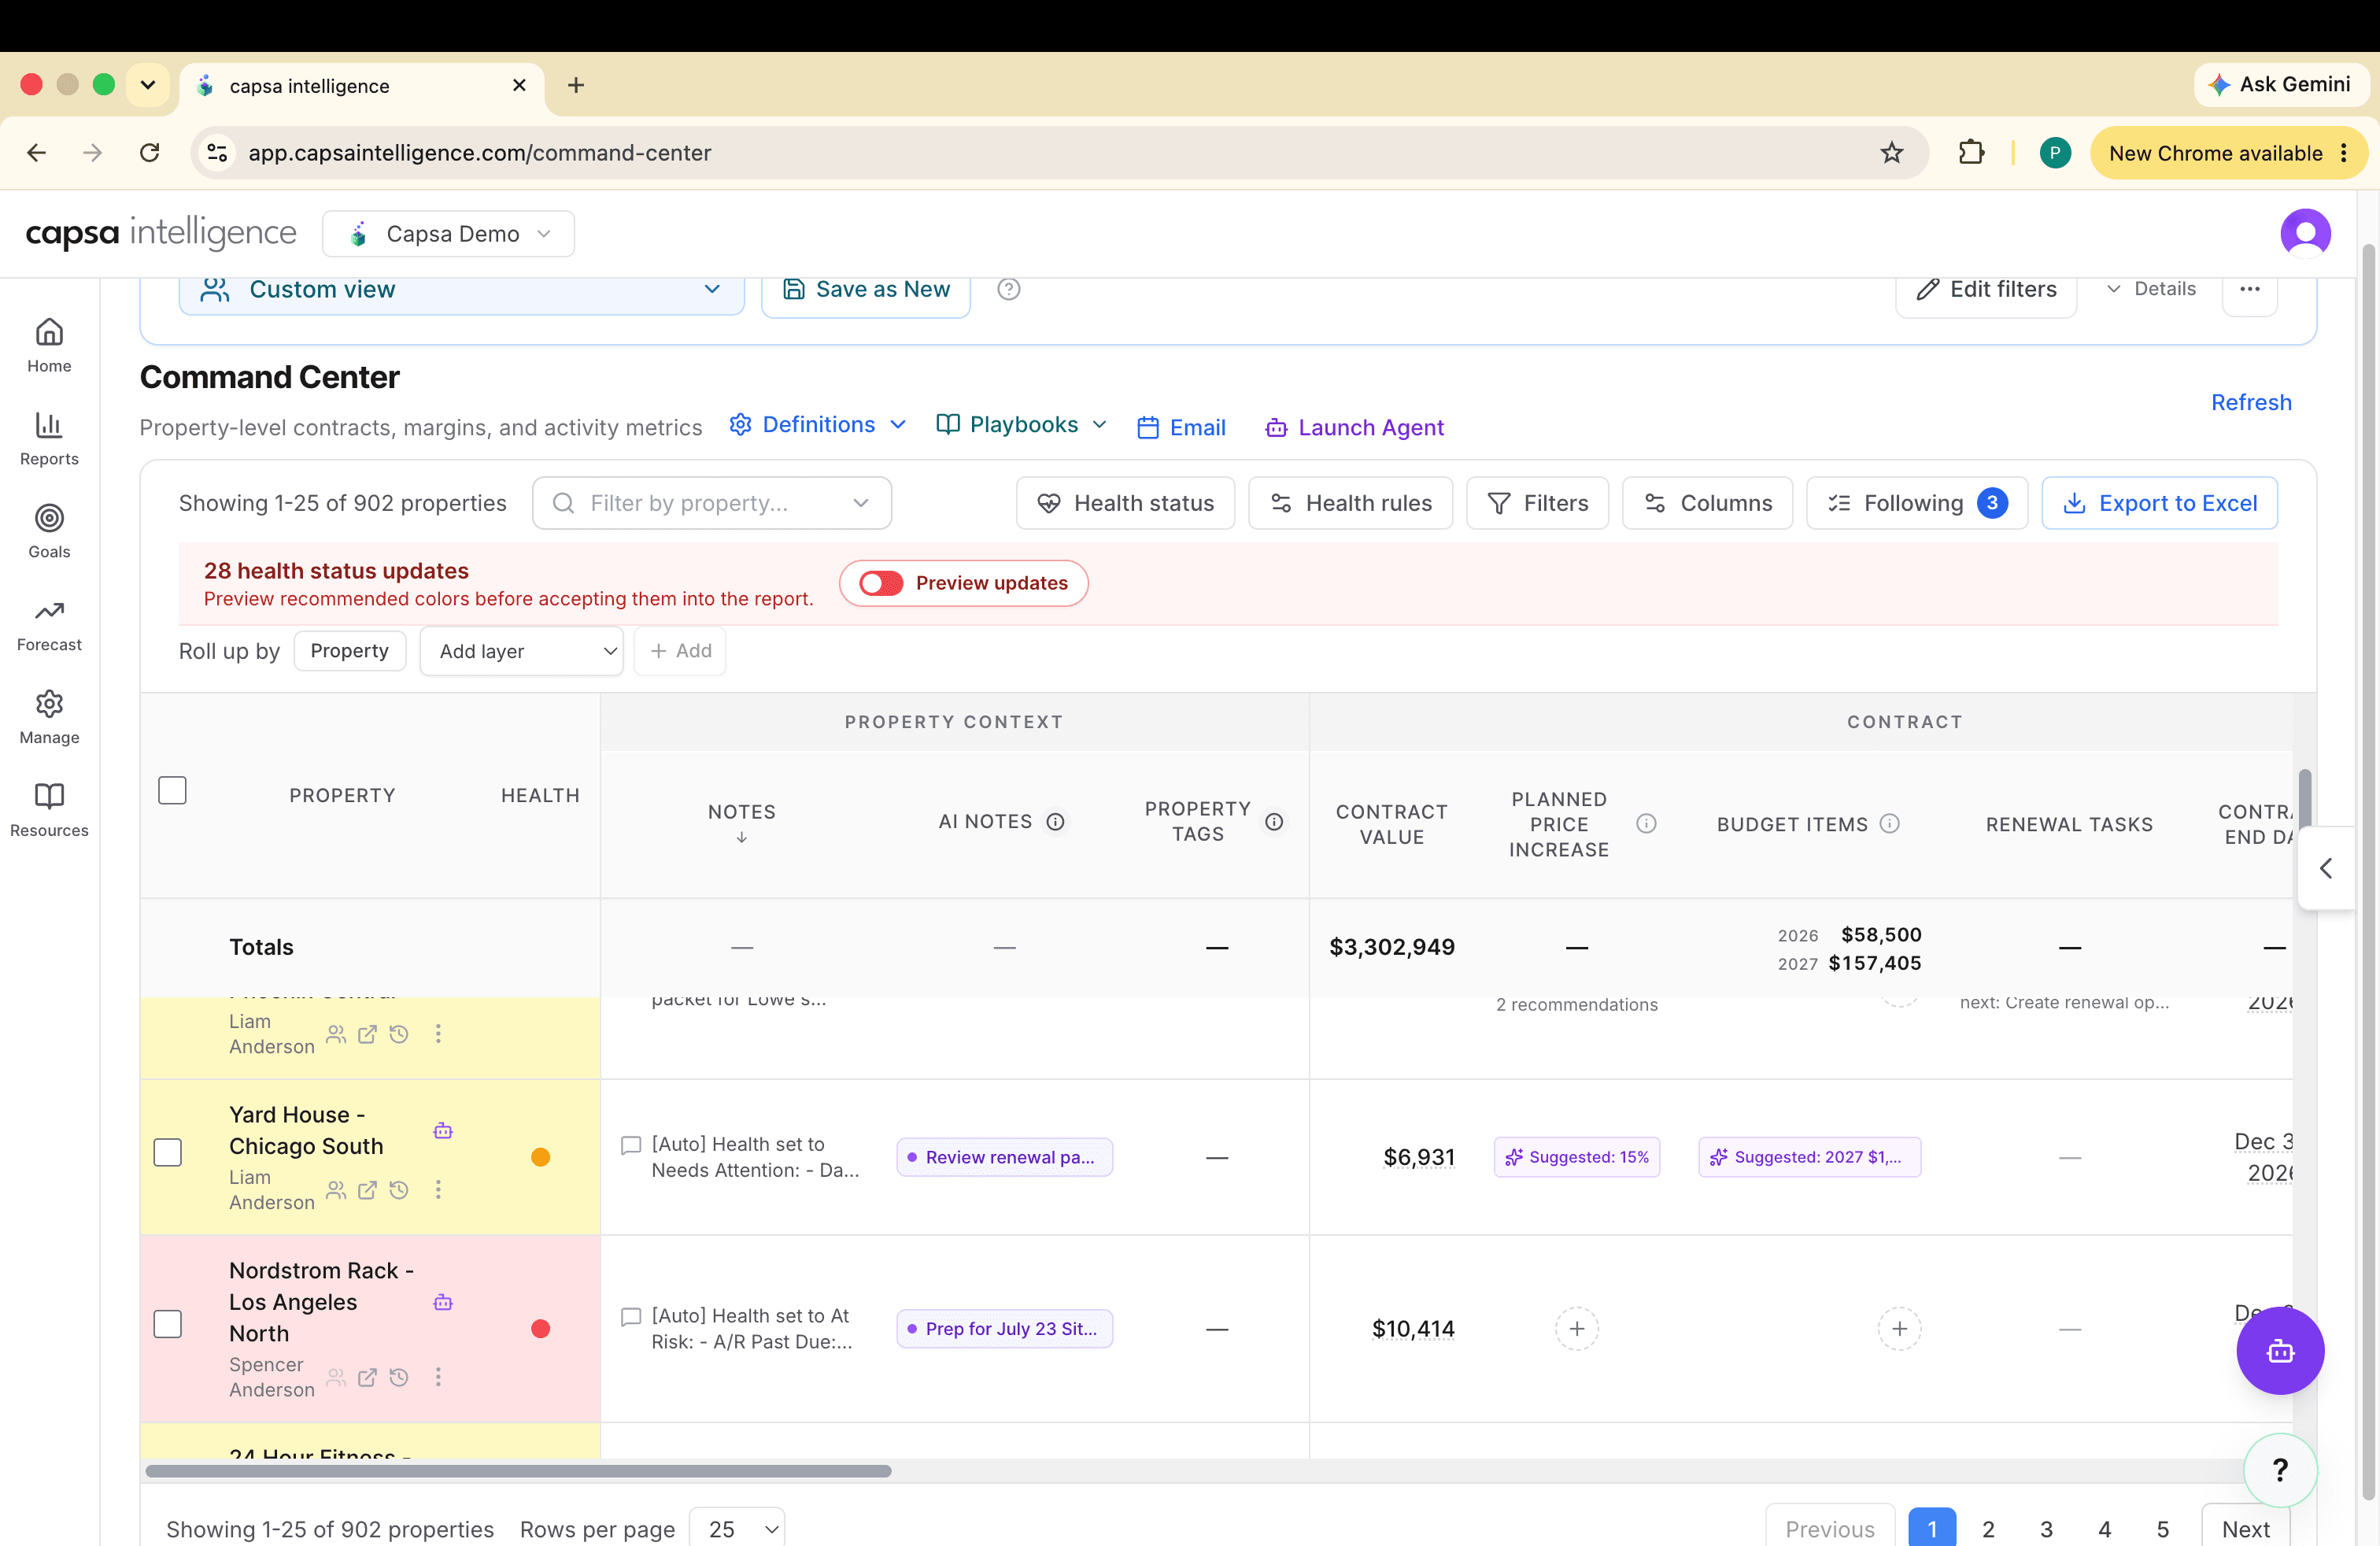Open the browser tab list chevron
Image resolution: width=2380 pixels, height=1546 pixels.
[x=148, y=85]
